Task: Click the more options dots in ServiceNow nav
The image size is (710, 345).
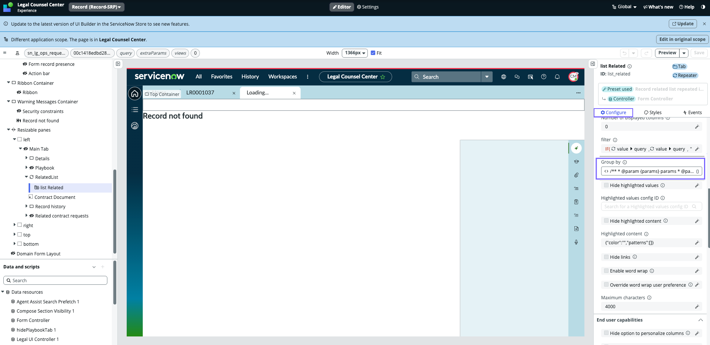Action: point(307,77)
